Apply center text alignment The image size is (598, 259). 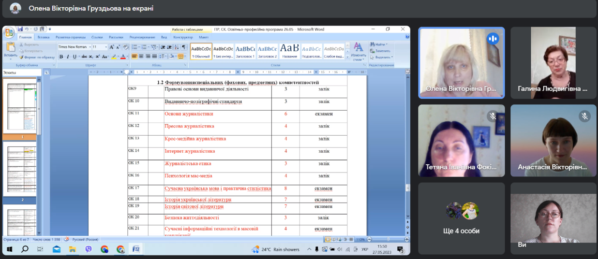coord(141,57)
